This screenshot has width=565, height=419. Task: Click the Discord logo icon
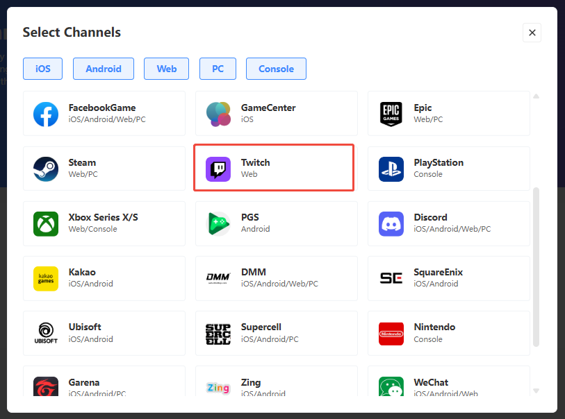click(x=391, y=223)
